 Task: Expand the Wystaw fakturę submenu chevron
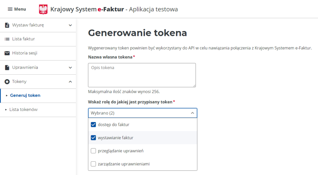pos(70,25)
